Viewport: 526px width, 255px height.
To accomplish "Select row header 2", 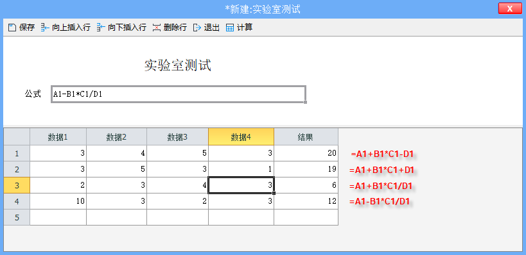I will 17,169.
